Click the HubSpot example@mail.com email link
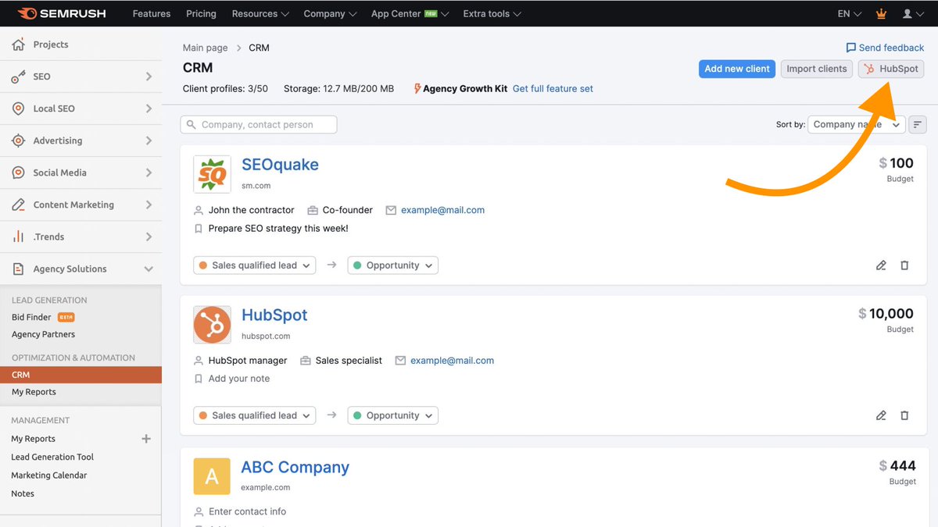 pos(452,361)
